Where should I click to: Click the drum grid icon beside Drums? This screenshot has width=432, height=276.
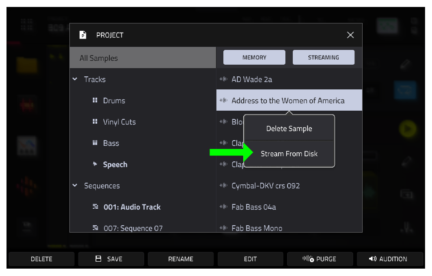[x=95, y=100]
